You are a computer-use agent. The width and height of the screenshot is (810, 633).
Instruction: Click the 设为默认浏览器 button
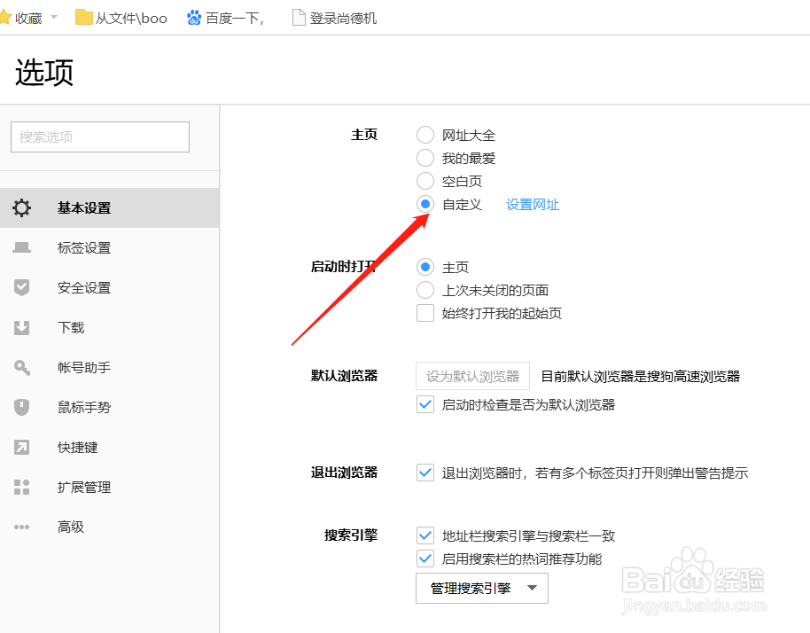[472, 376]
